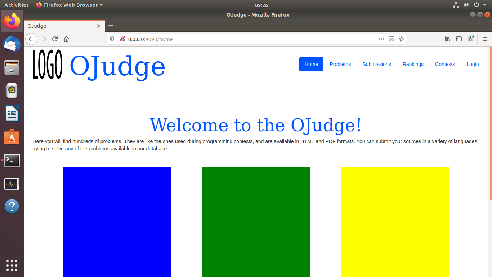Select the Home navigation tab

pos(311,64)
